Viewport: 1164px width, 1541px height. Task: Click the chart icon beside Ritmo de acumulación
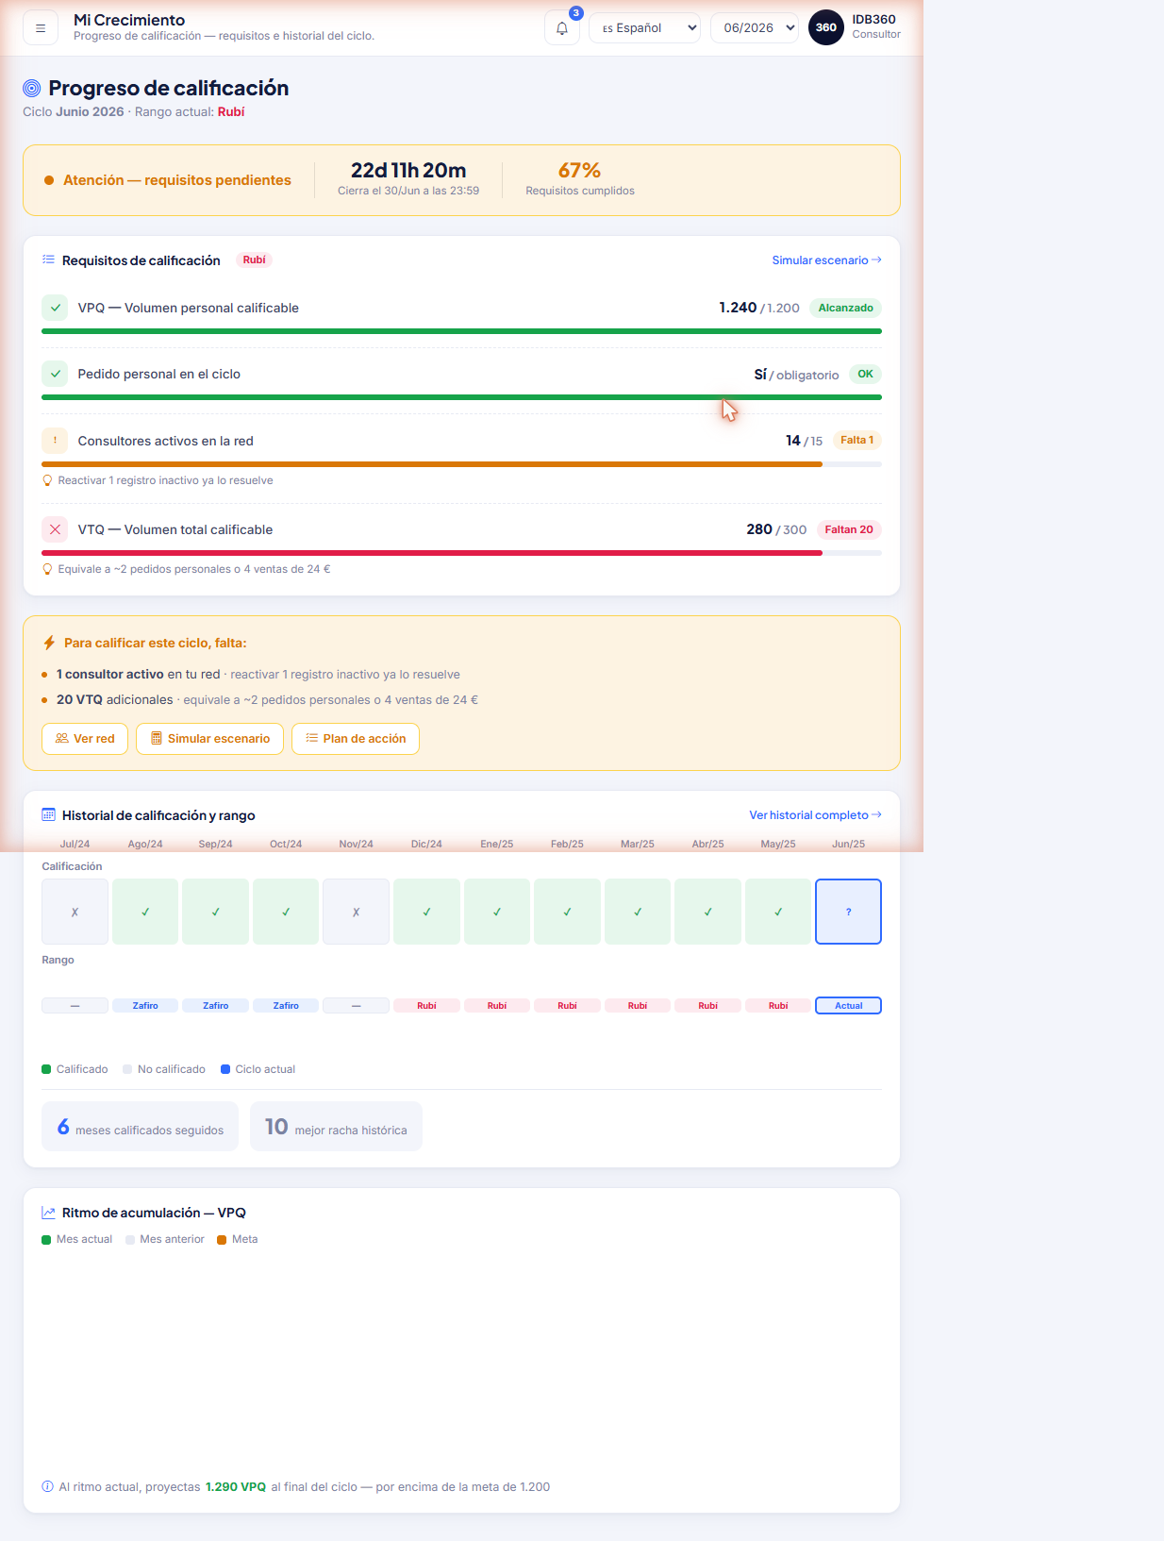(x=48, y=1213)
